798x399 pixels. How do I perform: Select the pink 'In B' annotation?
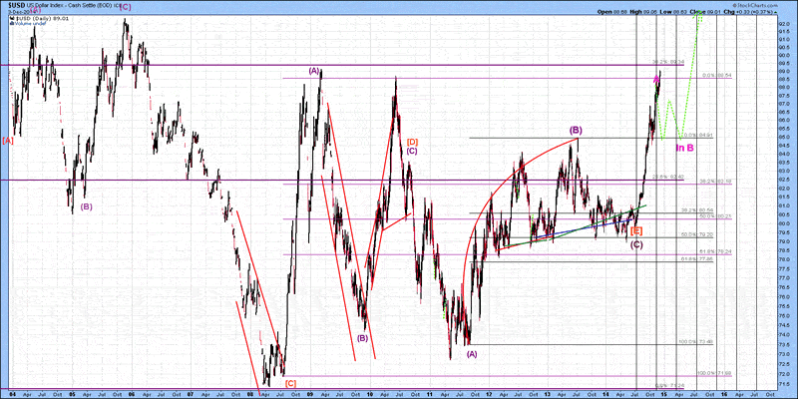point(684,149)
